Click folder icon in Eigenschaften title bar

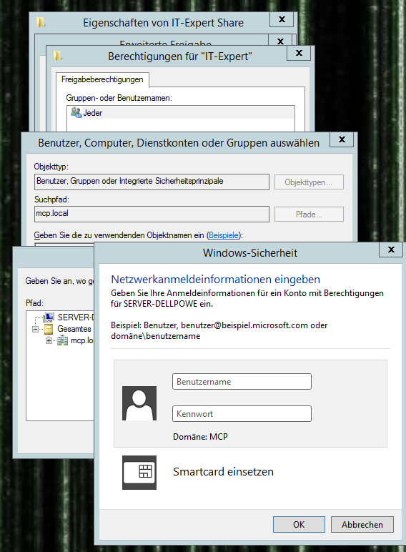[41, 23]
